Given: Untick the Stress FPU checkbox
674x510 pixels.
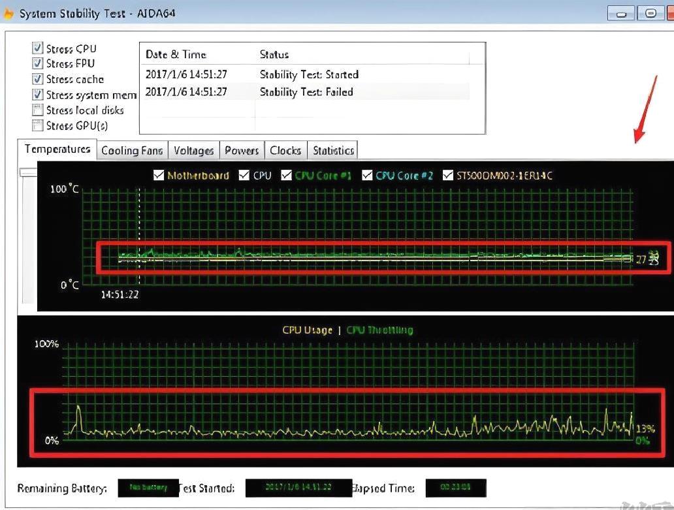Looking at the screenshot, I should point(38,63).
